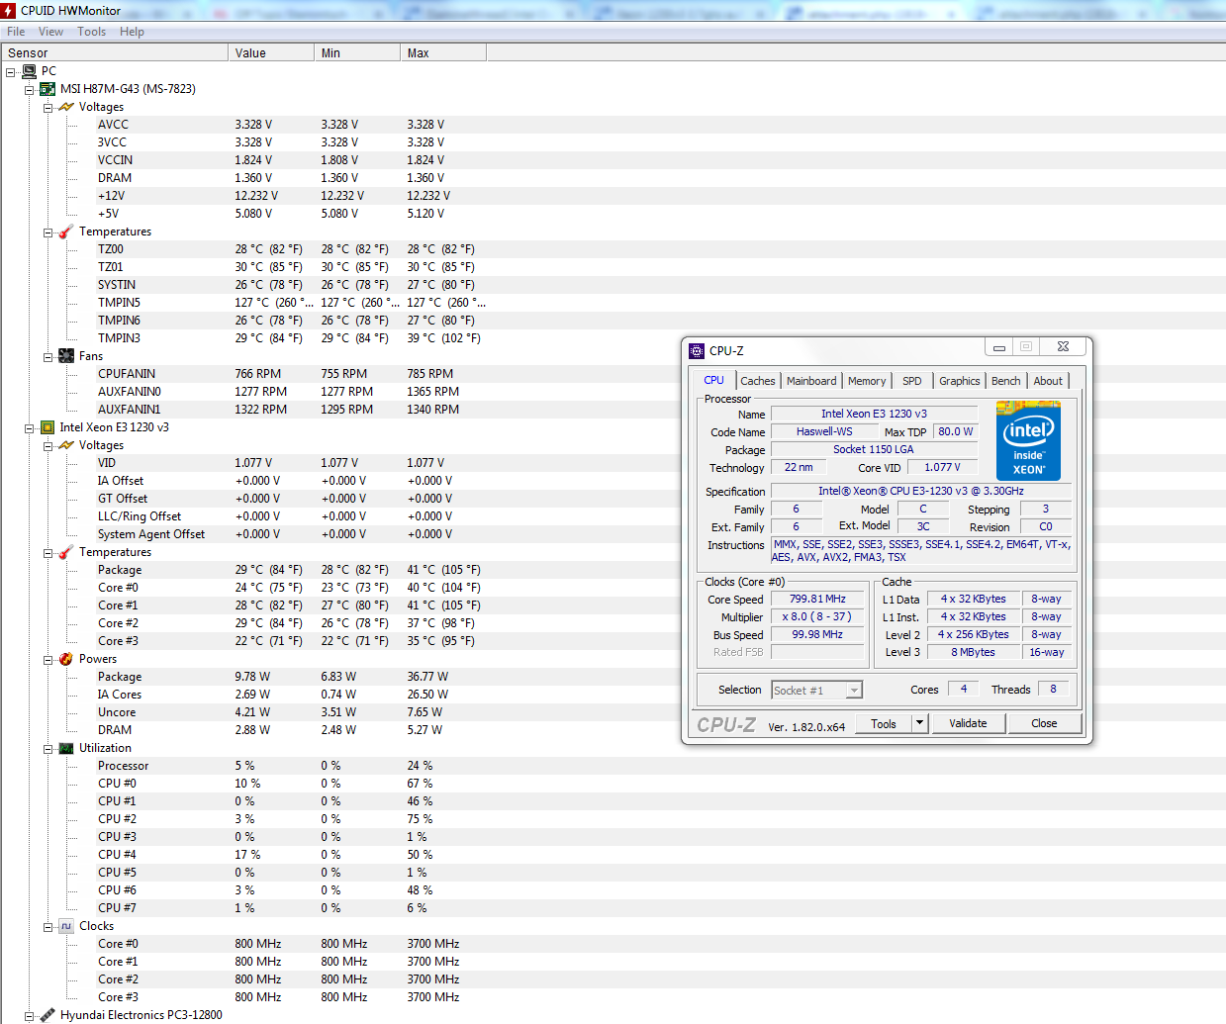The image size is (1226, 1024).
Task: Click the Powers flame icon
Action: coord(66,659)
